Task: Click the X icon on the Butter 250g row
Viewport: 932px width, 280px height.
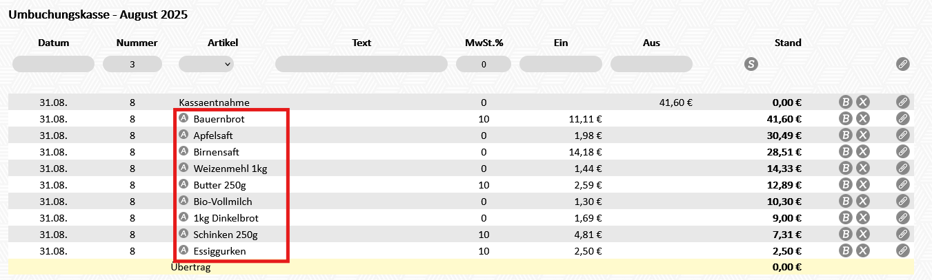Action: 863,184
